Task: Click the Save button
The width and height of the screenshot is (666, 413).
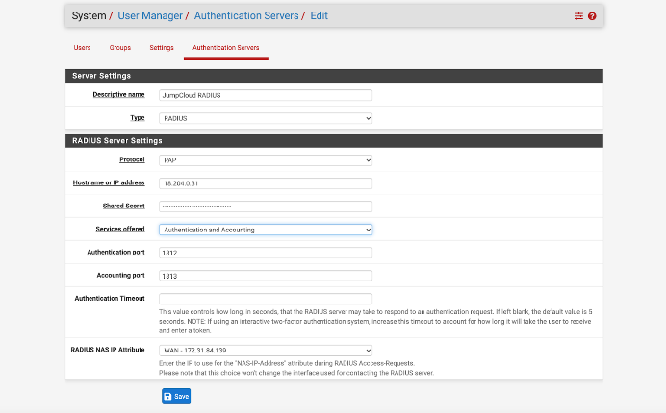Action: point(176,396)
